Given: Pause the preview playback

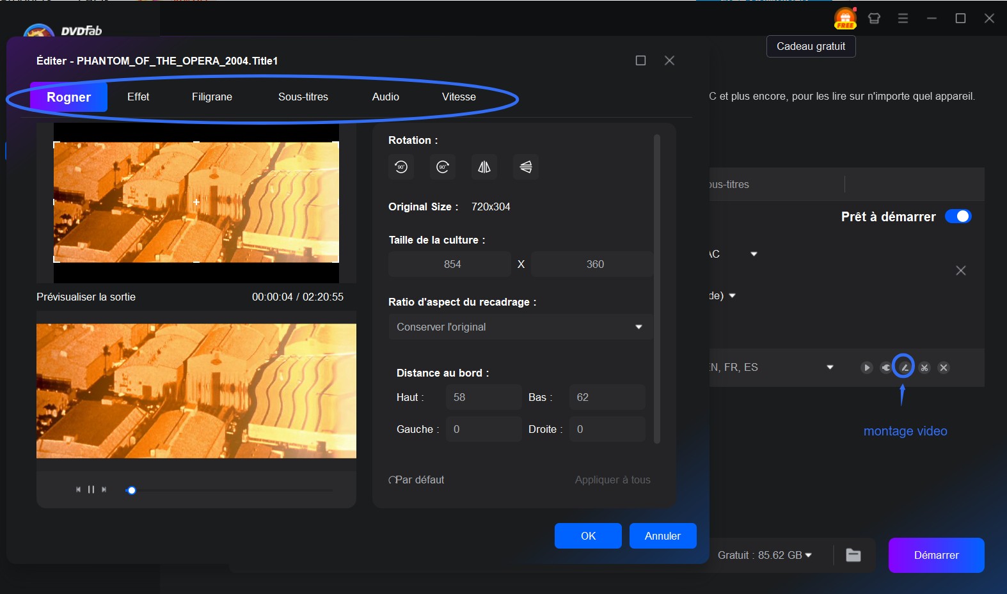Looking at the screenshot, I should click(x=91, y=489).
